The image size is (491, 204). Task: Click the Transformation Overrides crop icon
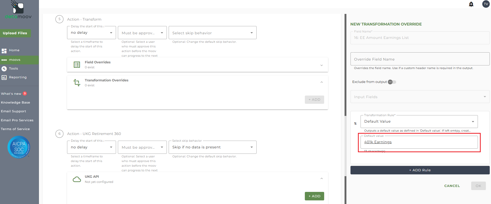(77, 83)
